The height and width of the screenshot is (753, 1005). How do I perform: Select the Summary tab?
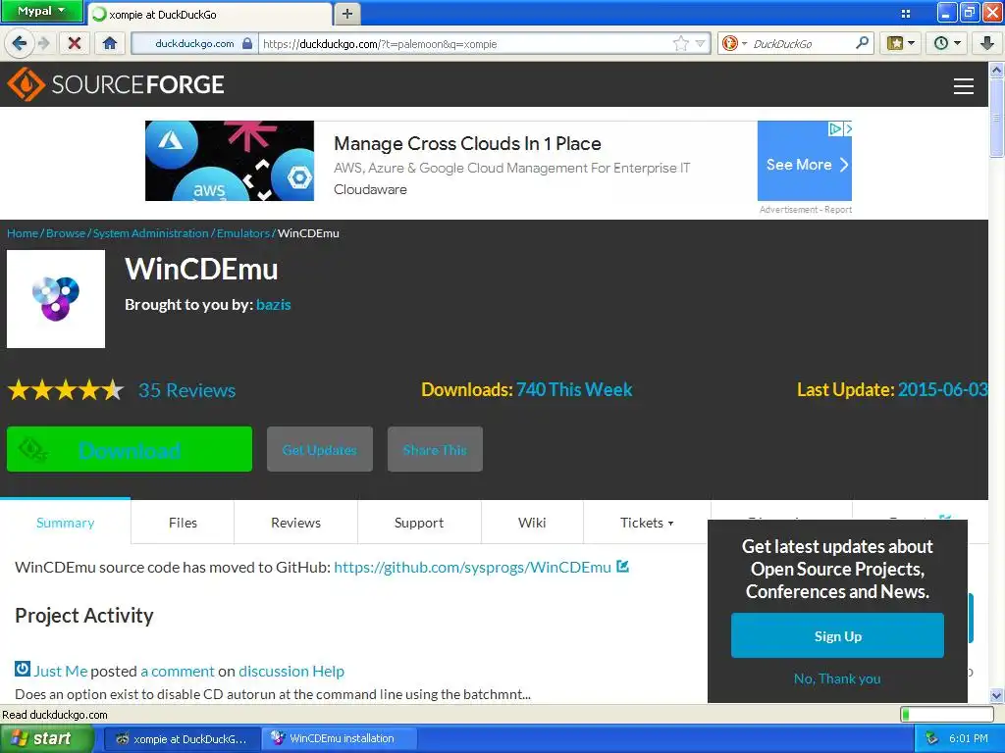66,523
